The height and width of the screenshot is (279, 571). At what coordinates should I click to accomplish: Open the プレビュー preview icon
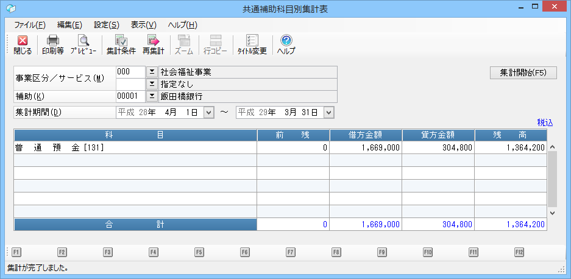83,45
